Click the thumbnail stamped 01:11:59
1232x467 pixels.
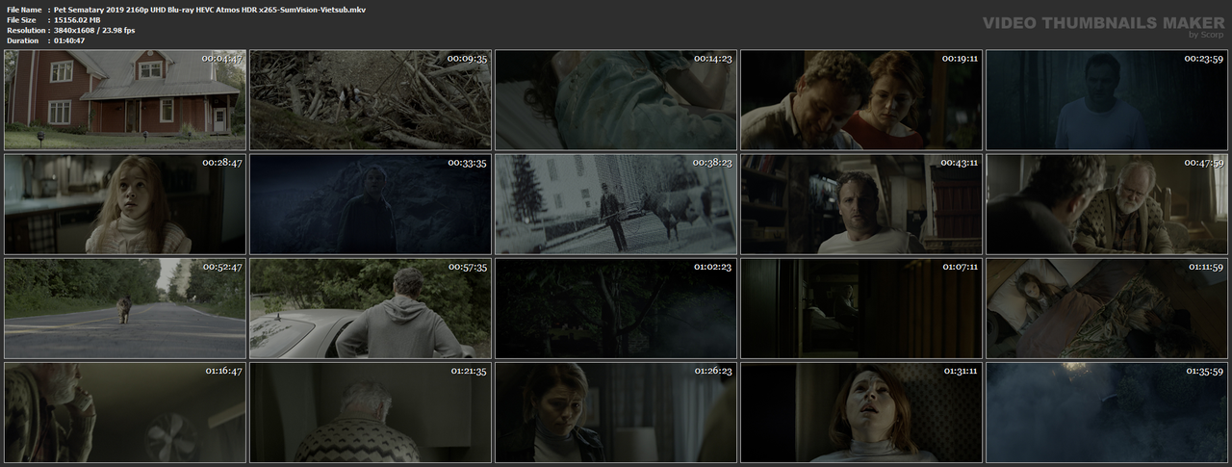pos(1107,308)
